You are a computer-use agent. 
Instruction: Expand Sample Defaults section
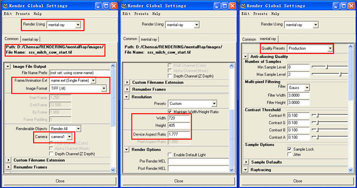click(x=246, y=162)
